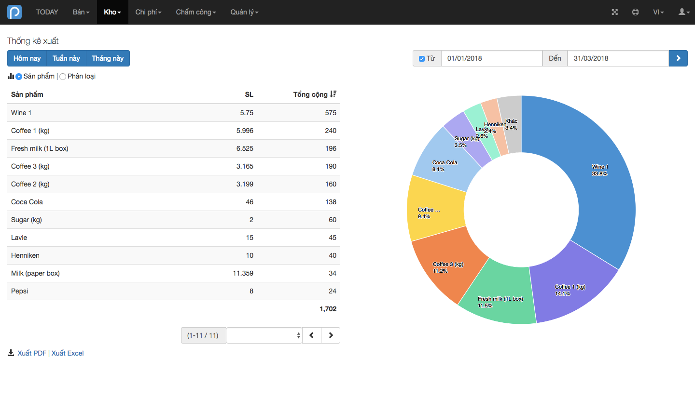Click the (1-11 / 11) page indicator
This screenshot has height=398, width=695.
click(x=204, y=335)
